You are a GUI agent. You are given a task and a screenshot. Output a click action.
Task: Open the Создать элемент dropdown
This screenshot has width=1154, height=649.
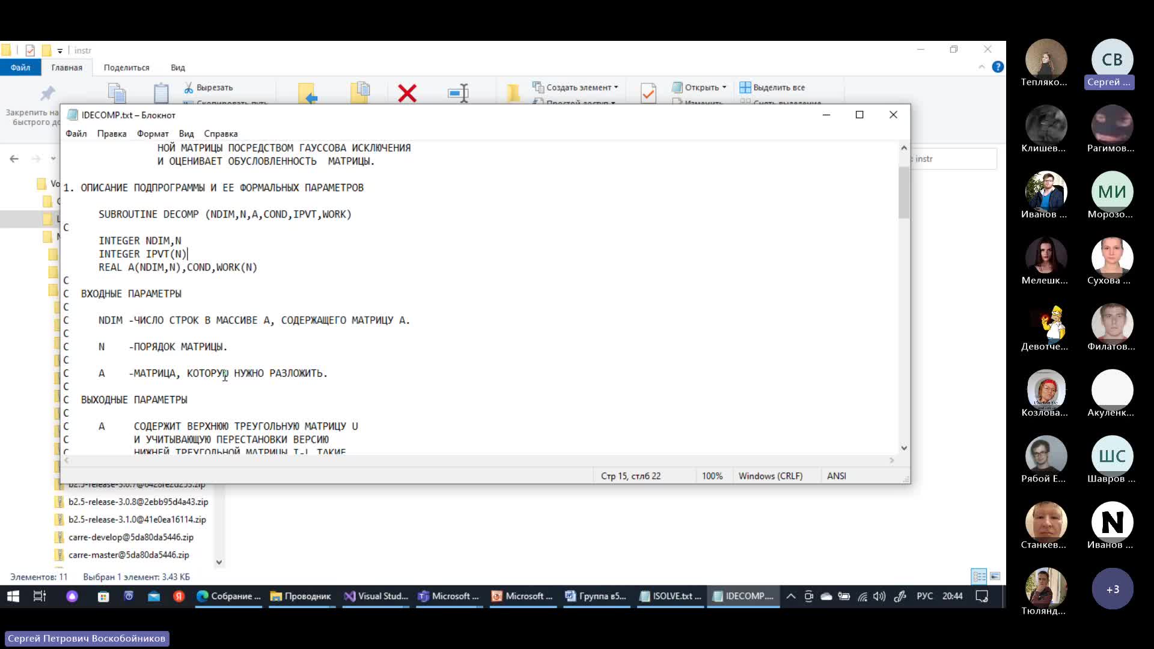click(x=575, y=88)
